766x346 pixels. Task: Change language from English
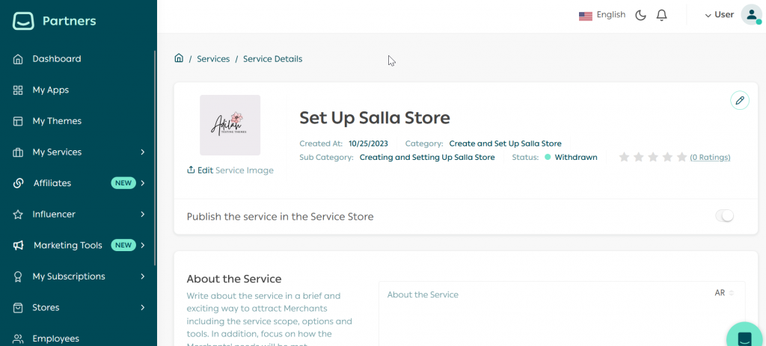pyautogui.click(x=602, y=15)
